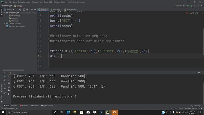Click pythonProject breadcrumb in navigation bar

[x=7, y=6]
